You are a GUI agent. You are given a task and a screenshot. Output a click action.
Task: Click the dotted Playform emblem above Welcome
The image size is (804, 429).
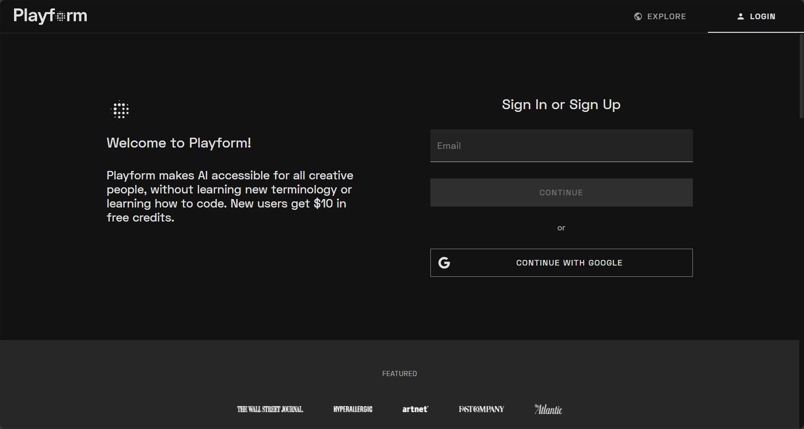tap(120, 110)
